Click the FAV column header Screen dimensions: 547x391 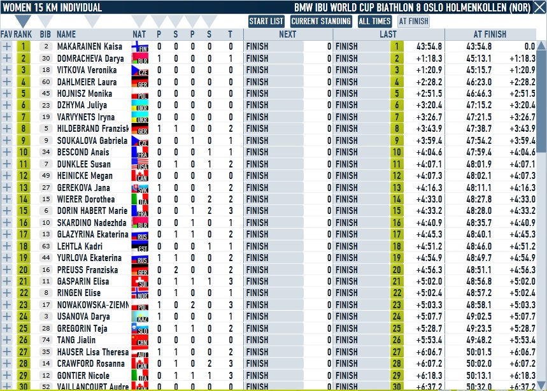6,34
